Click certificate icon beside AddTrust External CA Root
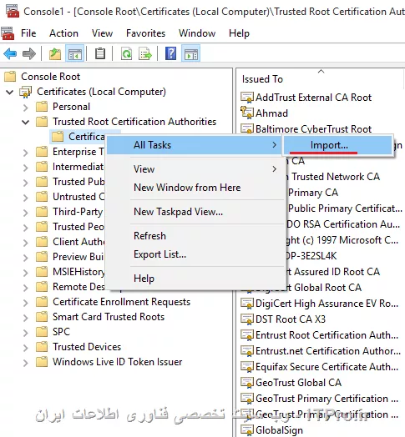 click(247, 98)
